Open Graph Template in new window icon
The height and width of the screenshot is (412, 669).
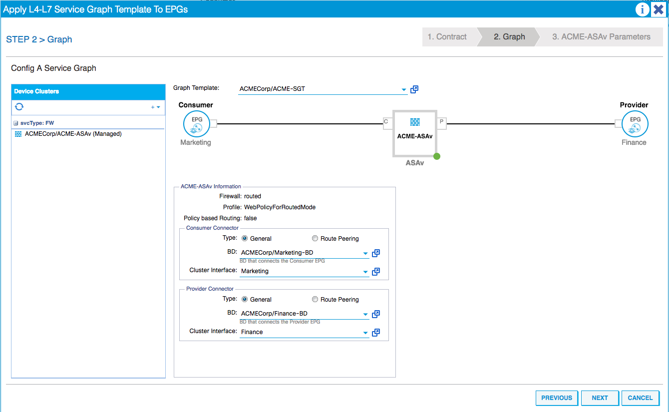414,89
